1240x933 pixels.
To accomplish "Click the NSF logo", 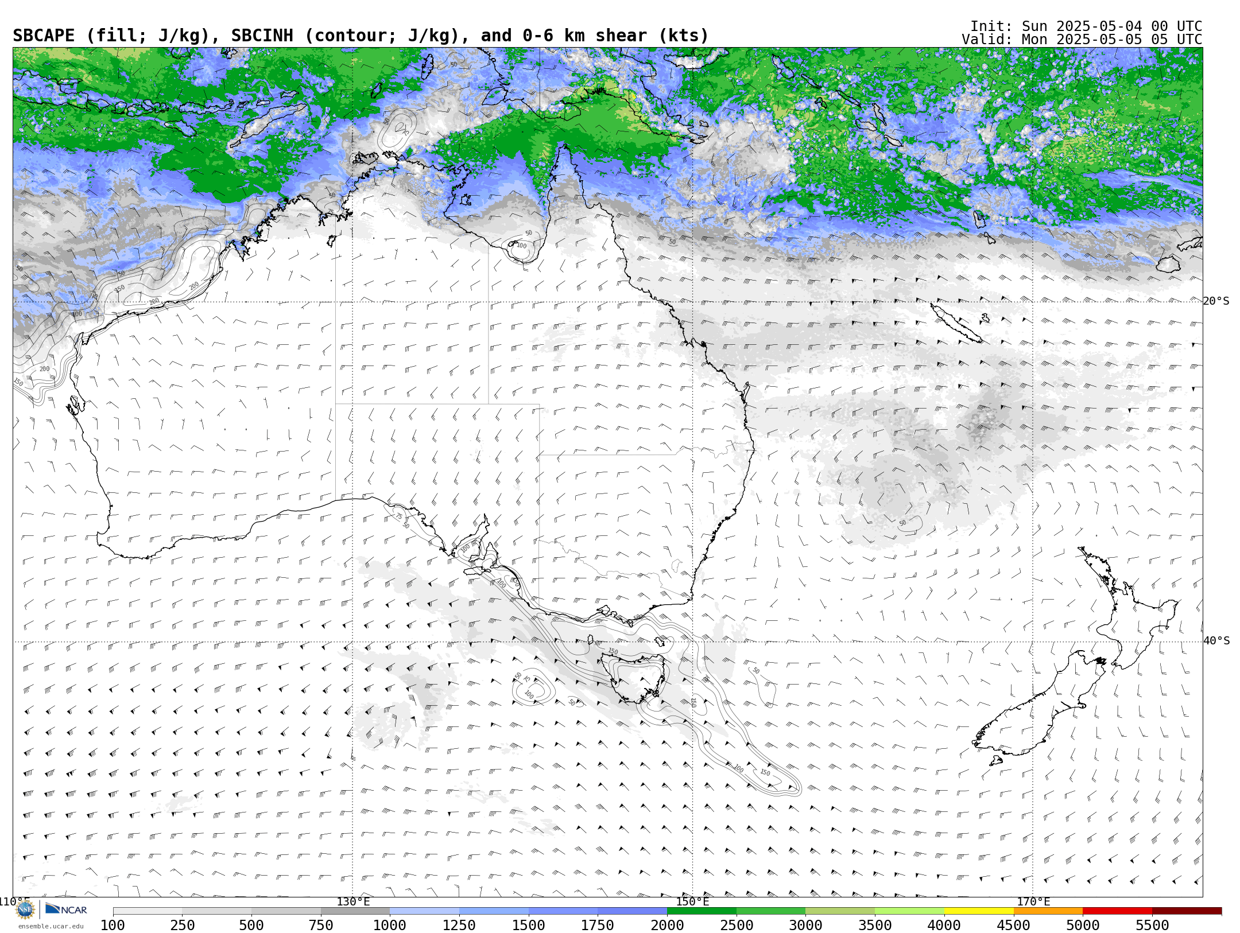I will click(25, 909).
